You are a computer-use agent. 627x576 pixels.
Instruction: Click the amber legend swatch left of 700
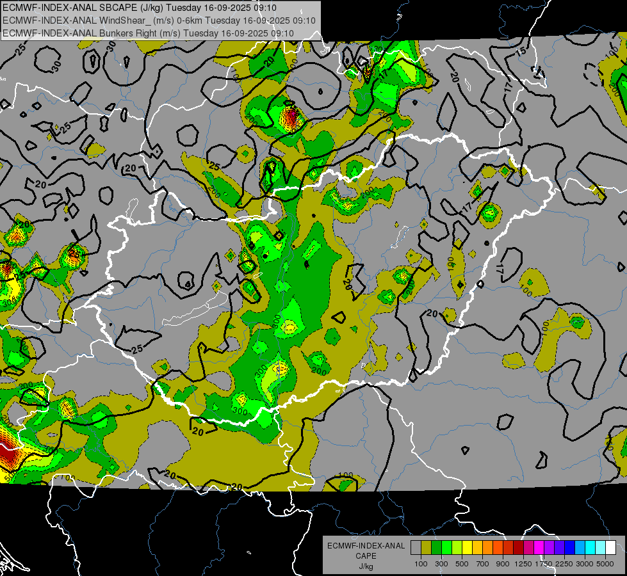[477, 547]
